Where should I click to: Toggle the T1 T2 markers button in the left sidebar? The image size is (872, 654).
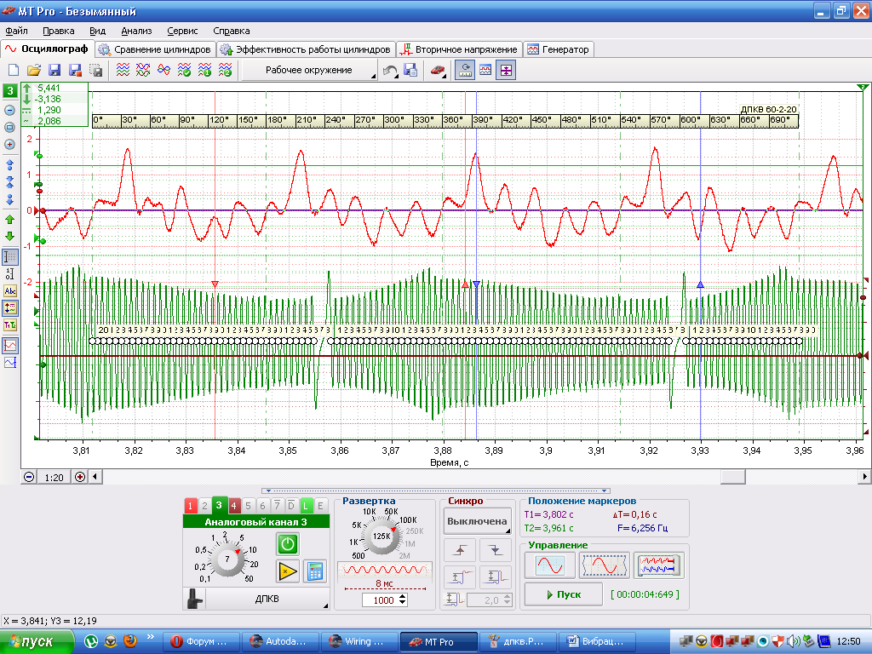coord(10,325)
